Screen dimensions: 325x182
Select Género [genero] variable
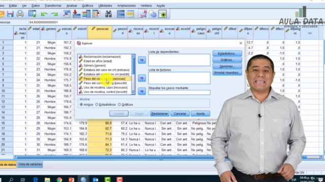click(94, 66)
